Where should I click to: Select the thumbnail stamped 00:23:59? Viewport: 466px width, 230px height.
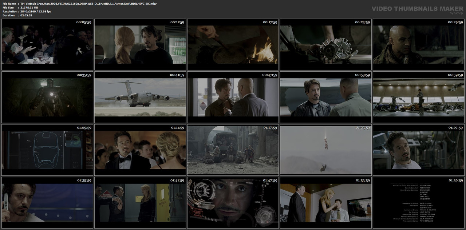326,44
